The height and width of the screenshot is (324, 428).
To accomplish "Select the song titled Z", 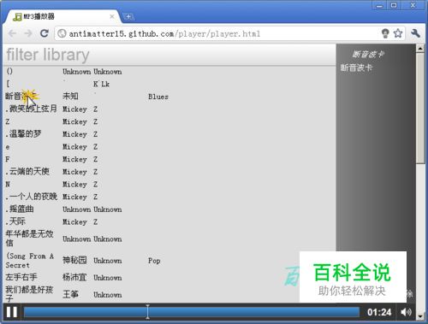I will coord(8,121).
